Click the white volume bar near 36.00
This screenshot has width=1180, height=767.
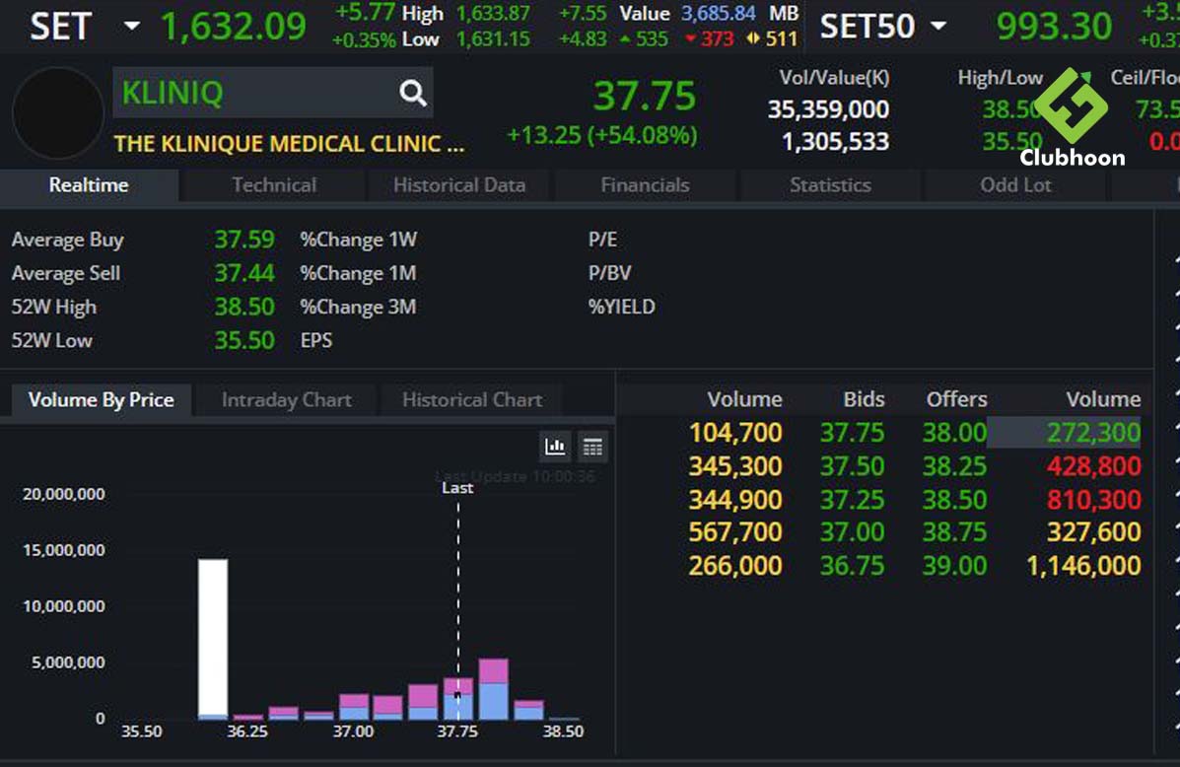coord(213,638)
